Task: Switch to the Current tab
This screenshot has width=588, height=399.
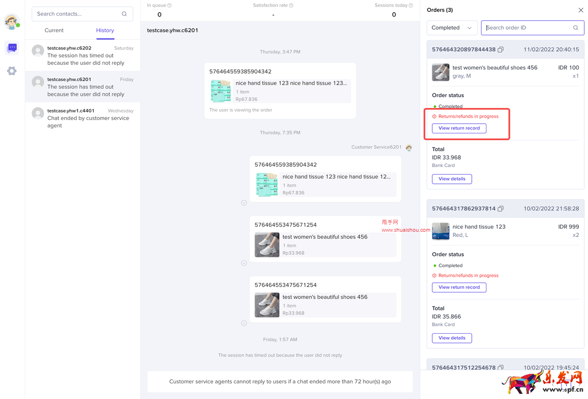Action: pyautogui.click(x=54, y=30)
